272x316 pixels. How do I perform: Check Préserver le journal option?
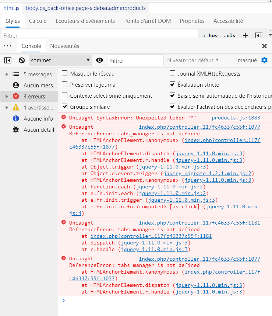[64, 84]
